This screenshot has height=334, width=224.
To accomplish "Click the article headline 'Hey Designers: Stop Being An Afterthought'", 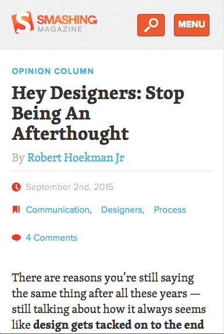I will (x=98, y=113).
